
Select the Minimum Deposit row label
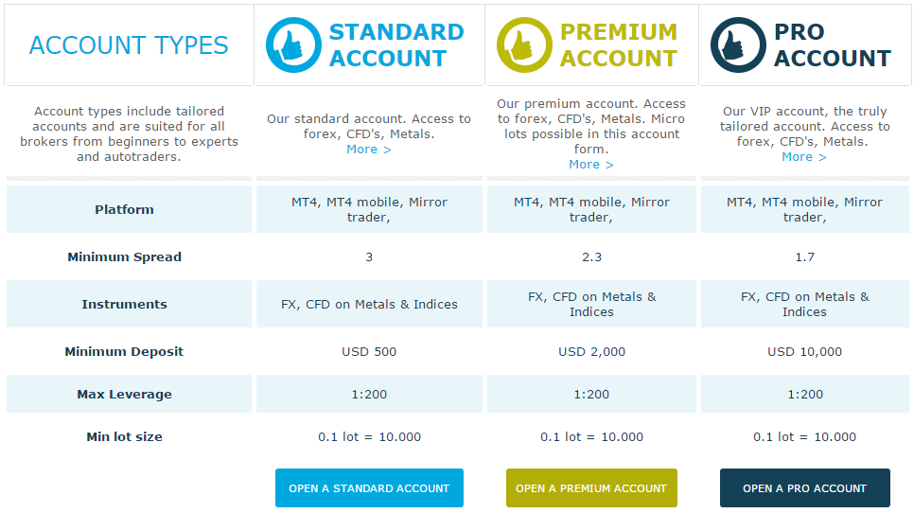click(124, 351)
